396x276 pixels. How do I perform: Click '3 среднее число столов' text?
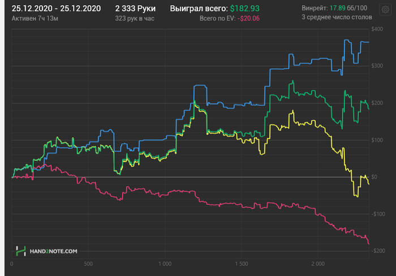[x=337, y=17]
